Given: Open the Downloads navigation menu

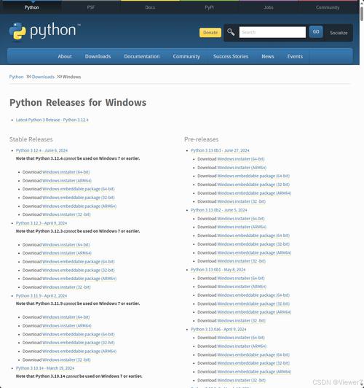Looking at the screenshot, I should [x=98, y=56].
